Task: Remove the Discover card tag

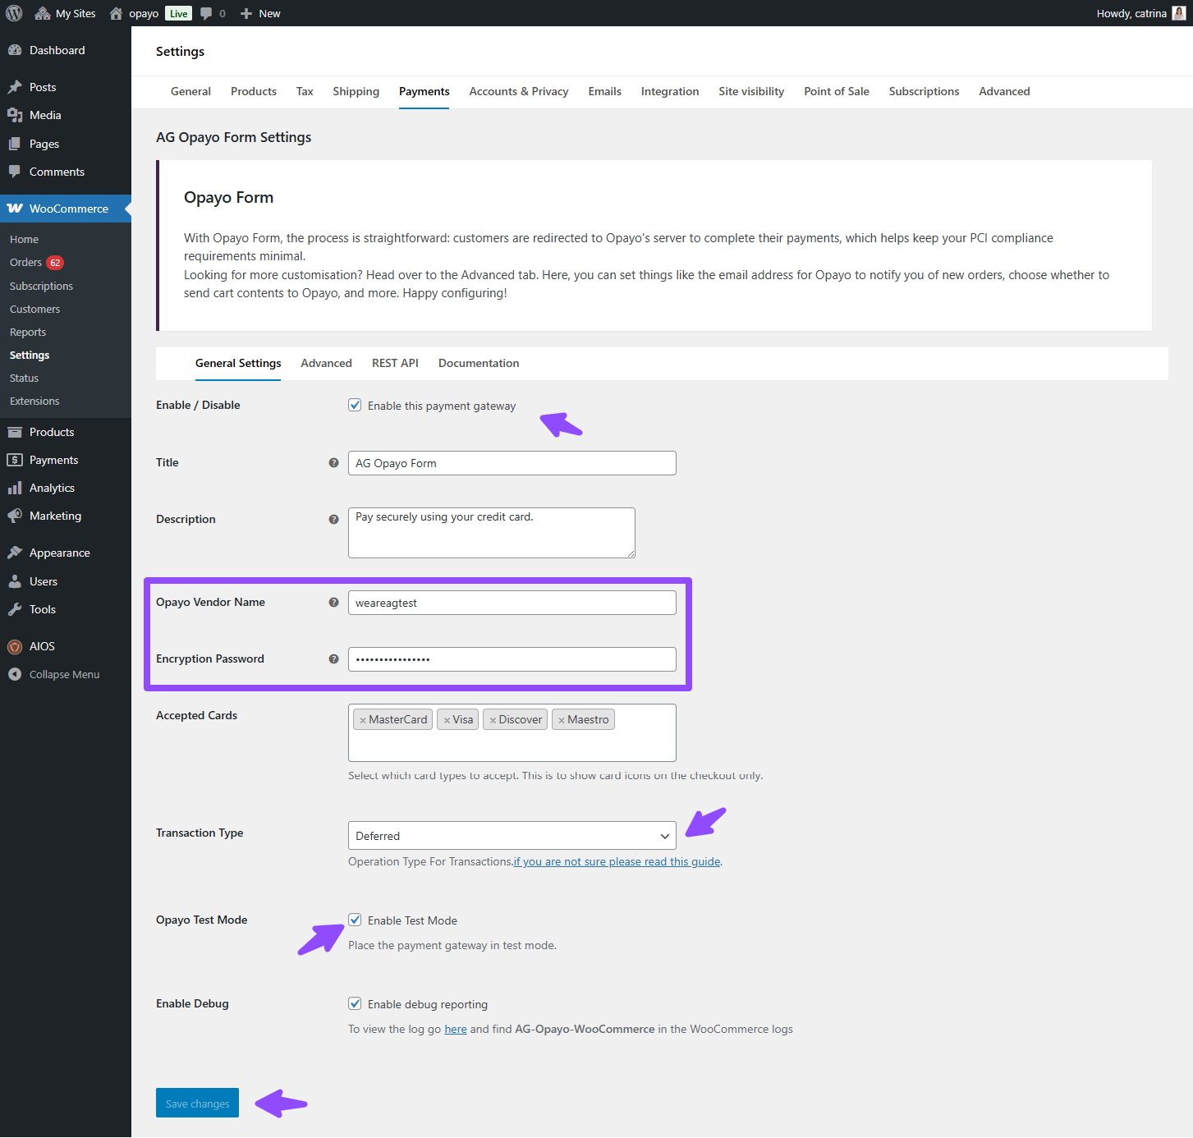Action: tap(493, 720)
